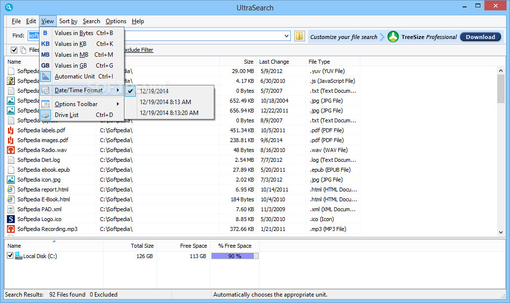Click the scrollbar down arrow of results list

click(x=501, y=232)
